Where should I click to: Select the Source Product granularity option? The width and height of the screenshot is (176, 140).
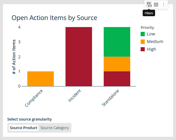tap(24, 128)
